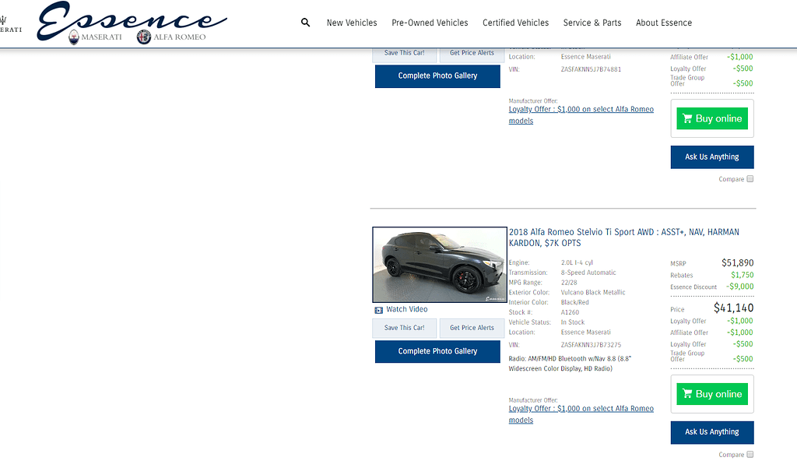This screenshot has height=468, width=797.
Task: Open Complete Photo Gallery for Stelvio Ti Sport
Action: (437, 351)
